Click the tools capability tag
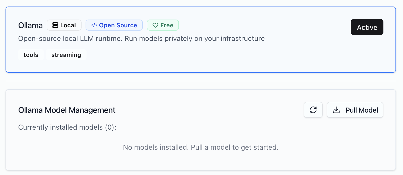This screenshot has width=403, height=175. [31, 55]
